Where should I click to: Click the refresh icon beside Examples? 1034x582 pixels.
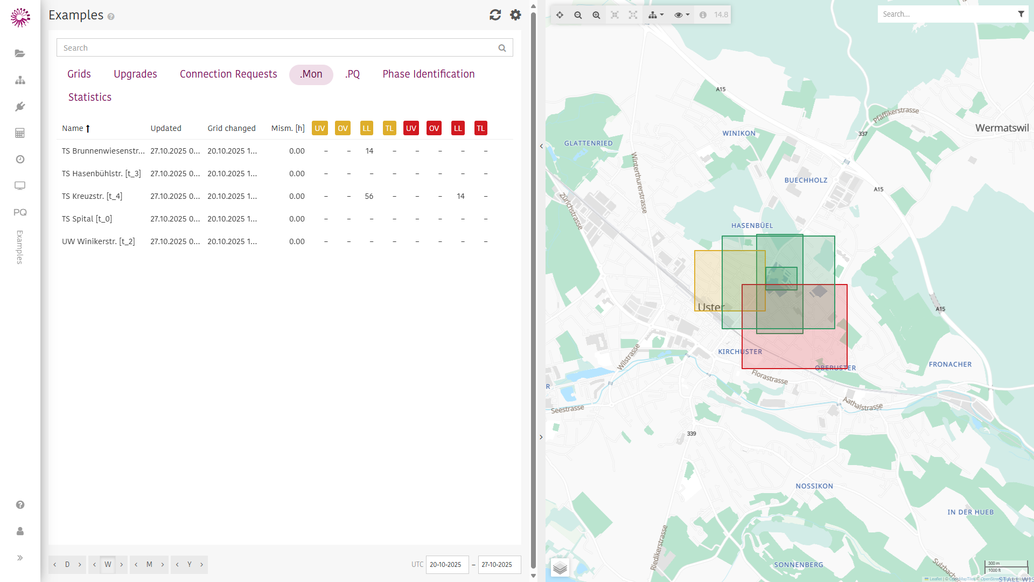[495, 15]
